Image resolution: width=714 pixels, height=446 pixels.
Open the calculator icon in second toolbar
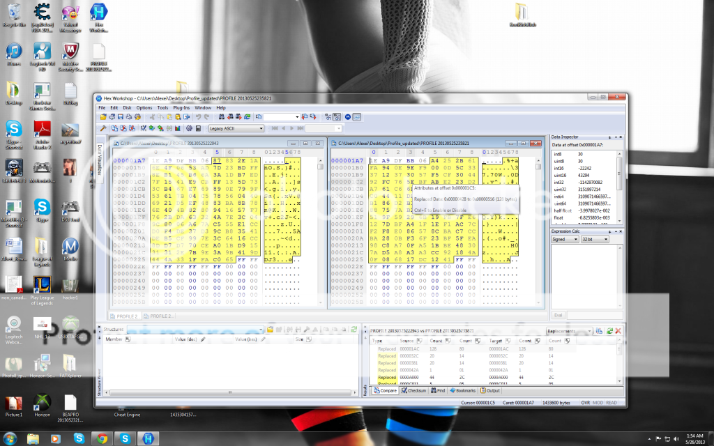(x=198, y=128)
